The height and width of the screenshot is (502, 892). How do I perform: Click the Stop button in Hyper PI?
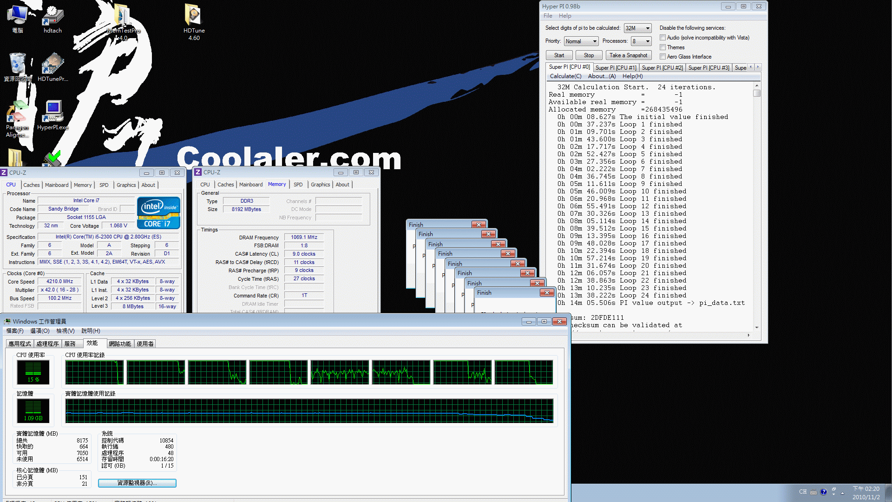(x=589, y=55)
